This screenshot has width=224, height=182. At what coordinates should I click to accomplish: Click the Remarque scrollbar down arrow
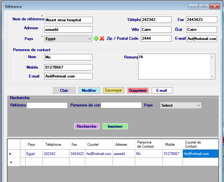(213, 76)
